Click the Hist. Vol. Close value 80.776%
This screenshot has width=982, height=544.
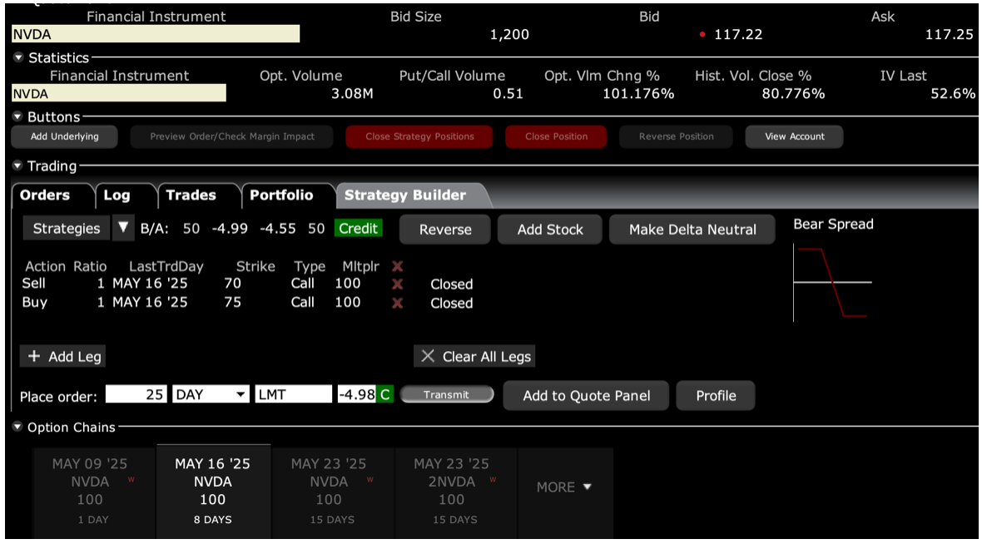point(793,94)
